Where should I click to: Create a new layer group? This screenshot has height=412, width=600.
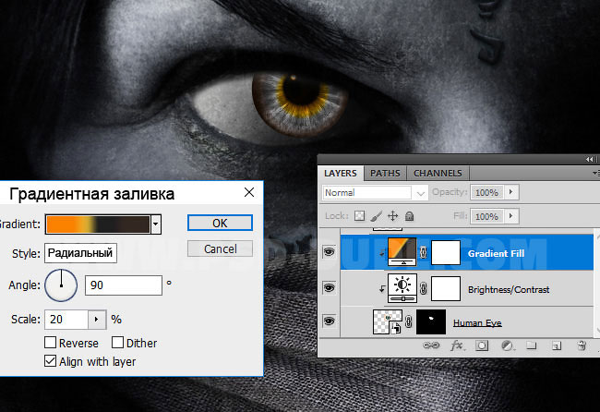(x=532, y=345)
